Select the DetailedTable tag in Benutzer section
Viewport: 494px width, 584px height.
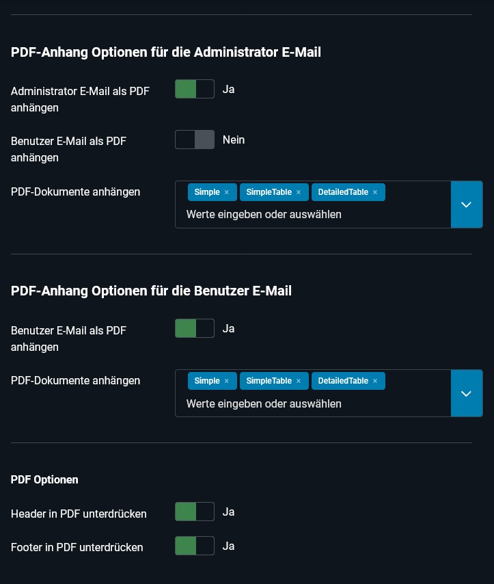pos(342,381)
